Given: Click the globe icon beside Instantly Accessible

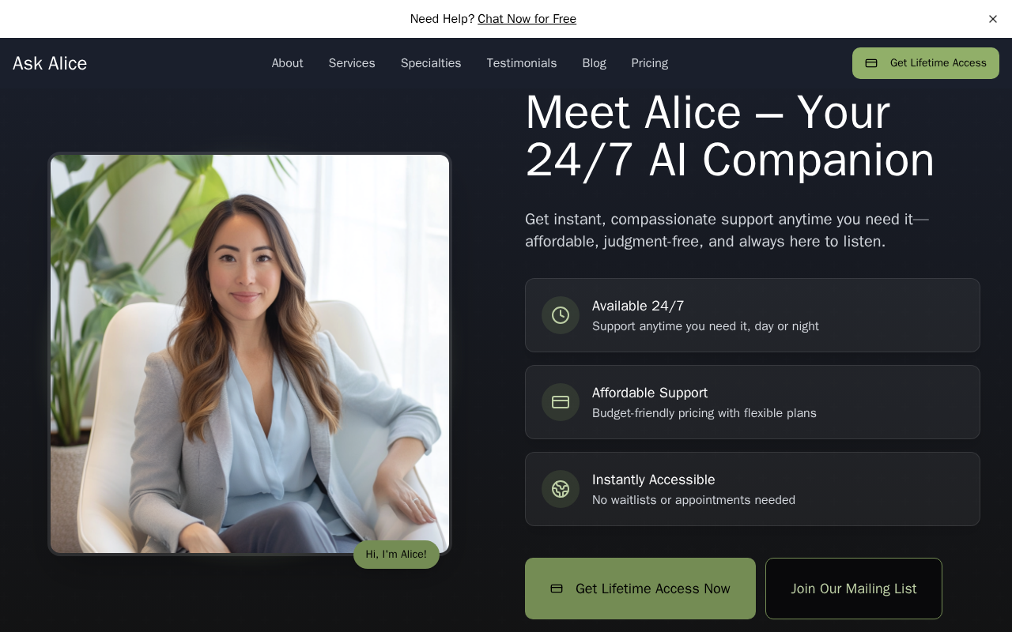Looking at the screenshot, I should (x=561, y=489).
